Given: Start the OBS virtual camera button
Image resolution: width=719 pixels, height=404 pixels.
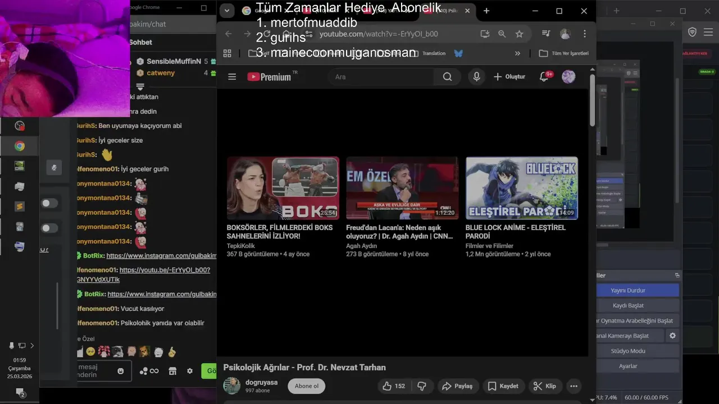Looking at the screenshot, I should tap(630, 336).
